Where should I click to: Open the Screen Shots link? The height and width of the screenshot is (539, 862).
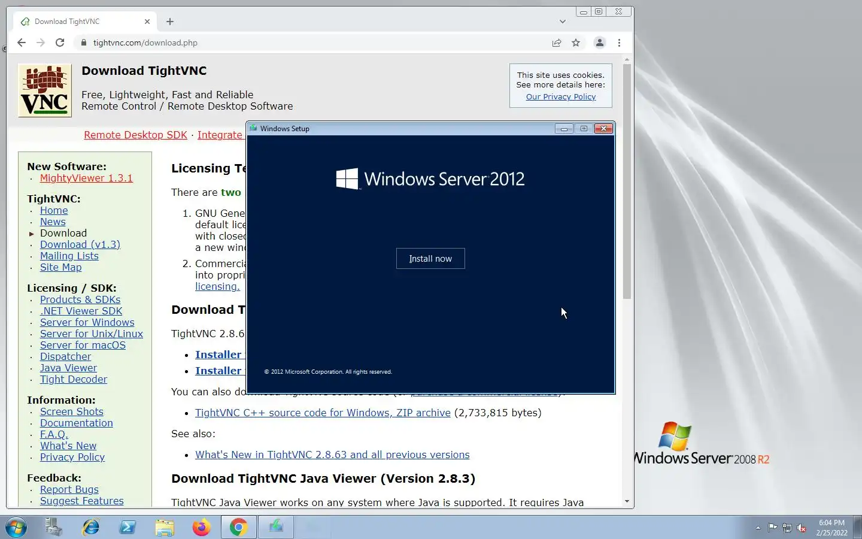click(72, 411)
